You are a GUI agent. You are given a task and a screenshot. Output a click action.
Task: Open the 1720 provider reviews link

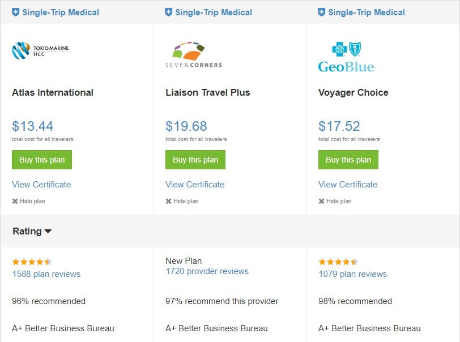pos(206,272)
